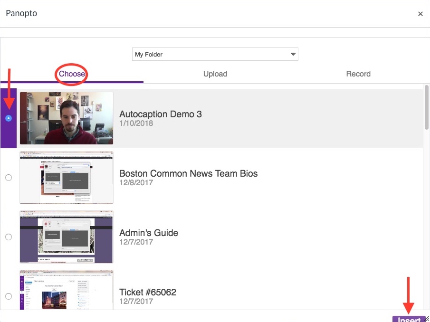Close the Panopto dialog

pos(420,14)
